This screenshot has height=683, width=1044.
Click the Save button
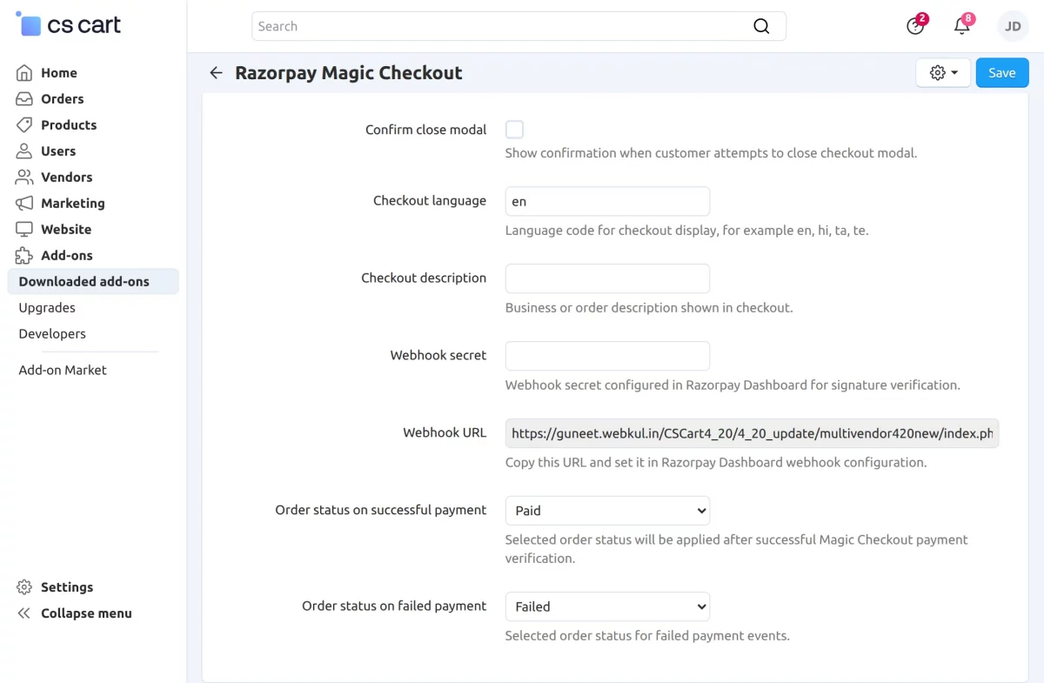tap(1002, 73)
